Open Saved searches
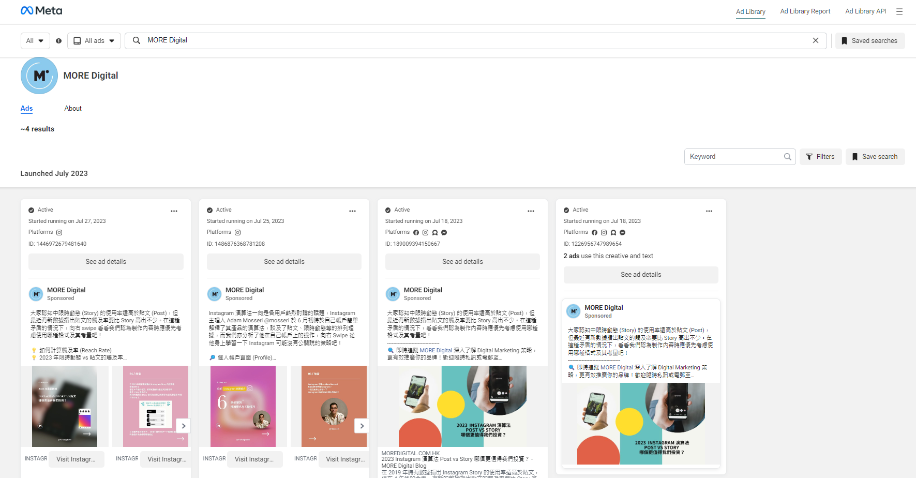This screenshot has height=478, width=916. [870, 41]
